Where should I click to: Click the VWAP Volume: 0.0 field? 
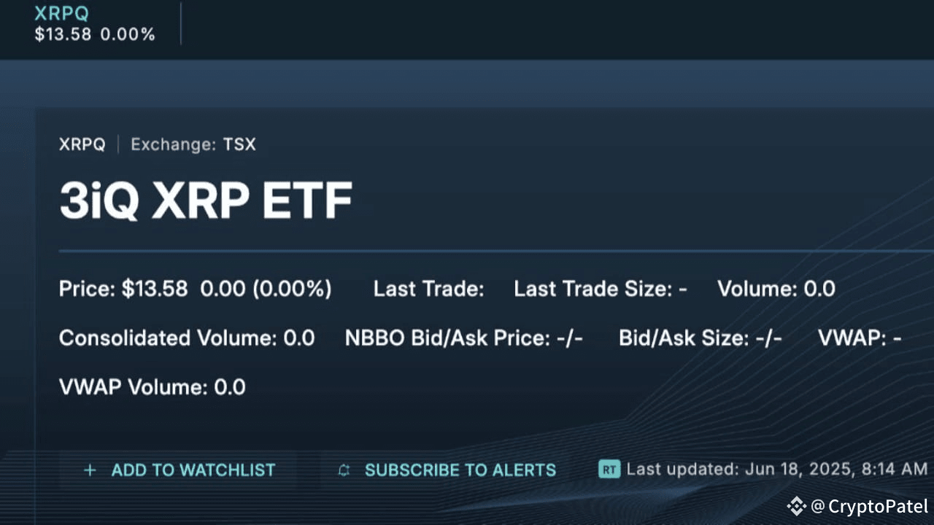tap(152, 386)
